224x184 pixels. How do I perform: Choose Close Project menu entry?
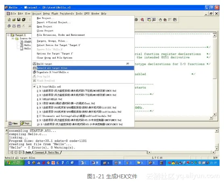click(x=83, y=31)
